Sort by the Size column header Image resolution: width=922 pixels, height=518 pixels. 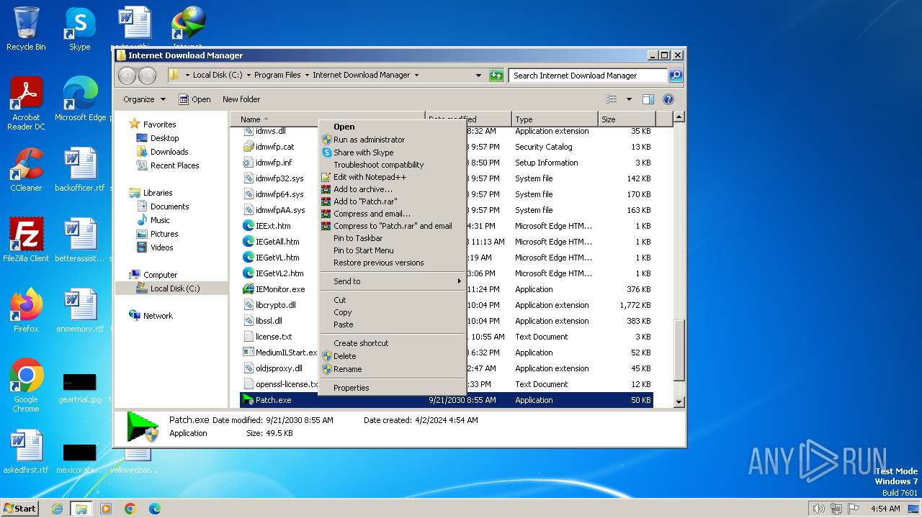point(627,119)
